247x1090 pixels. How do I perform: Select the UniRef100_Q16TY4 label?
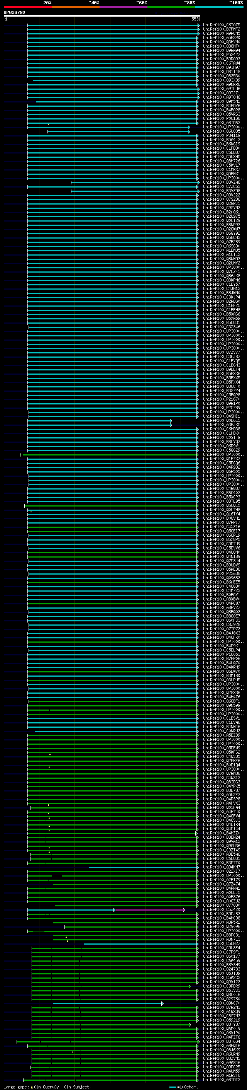click(x=221, y=514)
